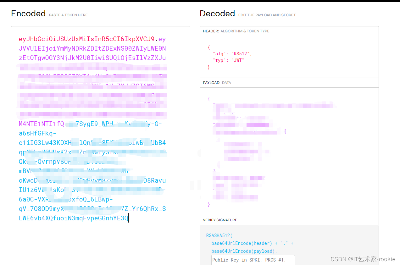The height and width of the screenshot is (265, 400).
Task: Click the 'PAYLOAD: DATA' section title
Action: [217, 83]
